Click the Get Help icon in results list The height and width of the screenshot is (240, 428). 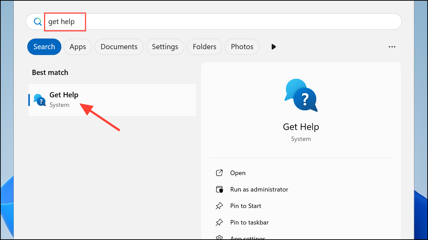click(x=40, y=100)
